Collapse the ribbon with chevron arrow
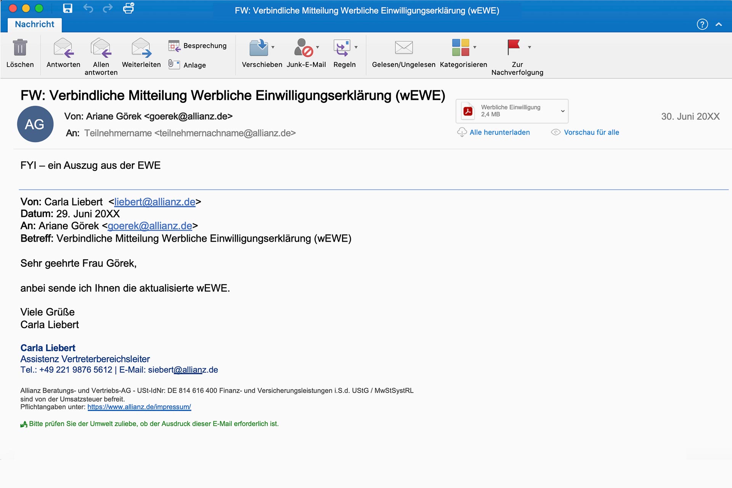Viewport: 732px width, 488px height. point(719,24)
